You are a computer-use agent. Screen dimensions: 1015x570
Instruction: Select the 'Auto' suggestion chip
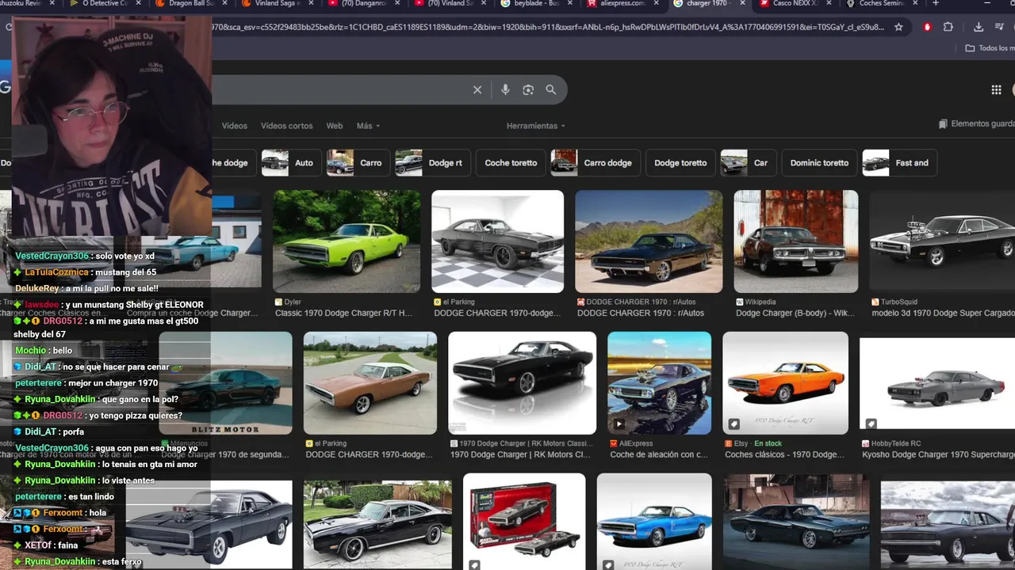click(x=290, y=163)
